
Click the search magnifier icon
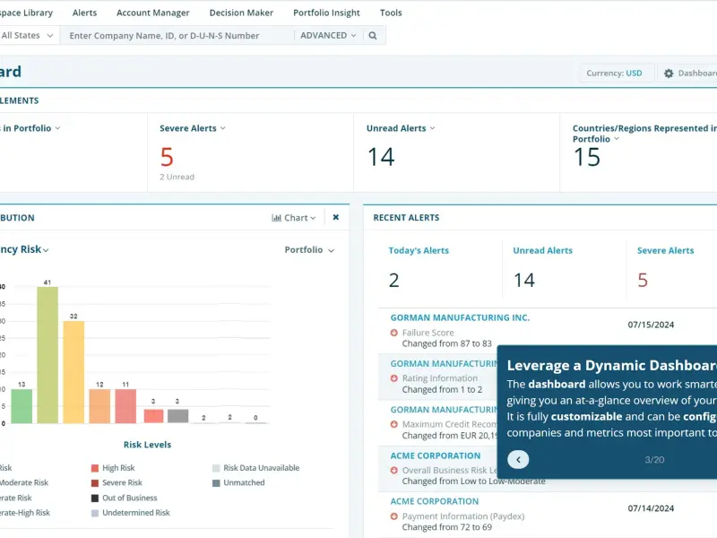373,35
